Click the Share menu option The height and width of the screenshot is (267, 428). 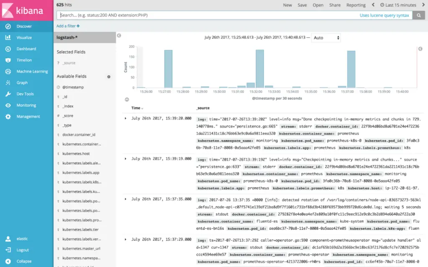pos(335,5)
